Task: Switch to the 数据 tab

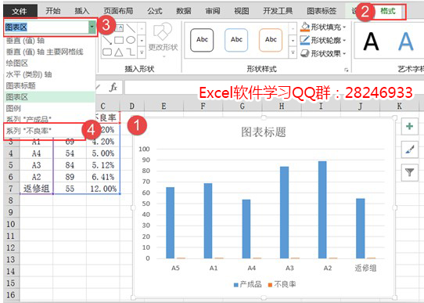Action: (x=184, y=11)
